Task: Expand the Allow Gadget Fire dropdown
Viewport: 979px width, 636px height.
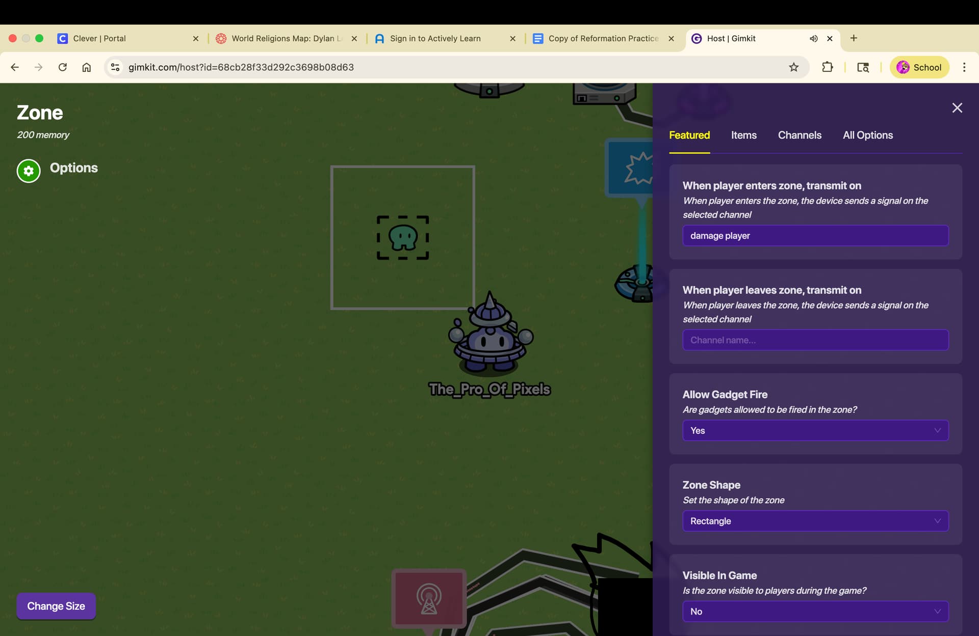Action: pos(815,430)
